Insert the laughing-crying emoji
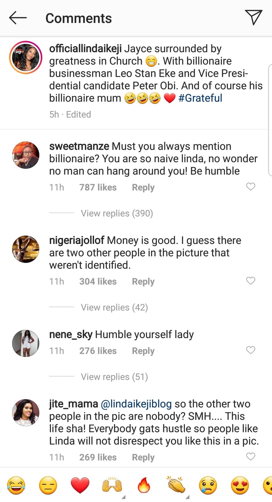Screen dimensions: 272x502 [x=16, y=485]
